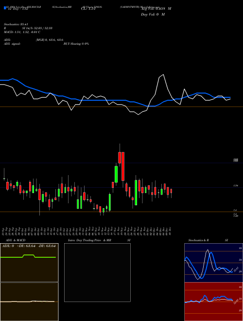Image resolution: width=243 pixels, height=321 pixels.
Task: Click the 1.54 price axis label
Action: pyautogui.click(x=236, y=186)
